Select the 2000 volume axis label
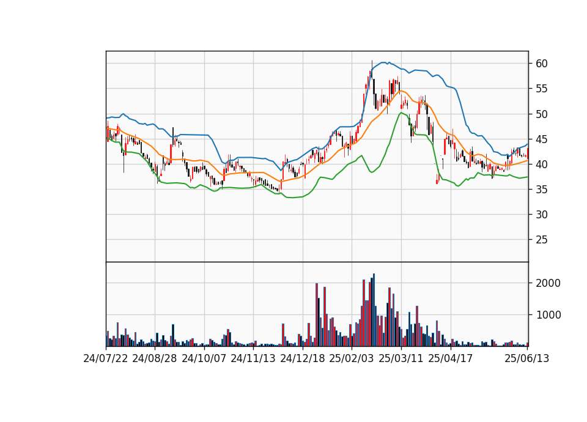The width and height of the screenshot is (587, 422). (x=548, y=283)
